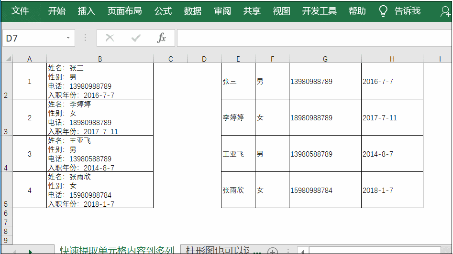Select the 页面布局 tab

[125, 11]
